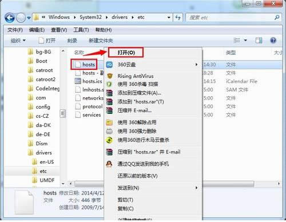286x222 pixels.
Task: Open the 编辑(E) menu
Action: click(x=37, y=30)
